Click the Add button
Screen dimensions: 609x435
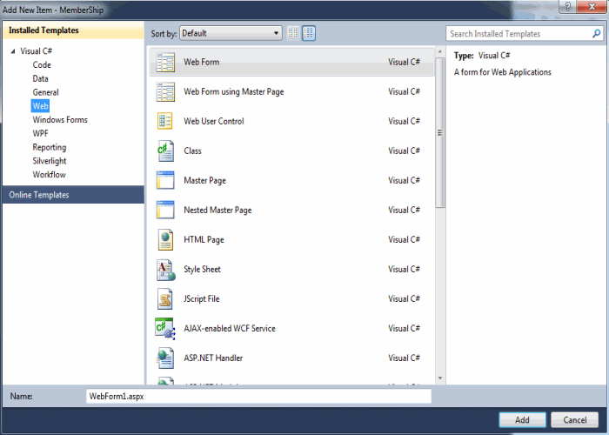[x=522, y=420]
